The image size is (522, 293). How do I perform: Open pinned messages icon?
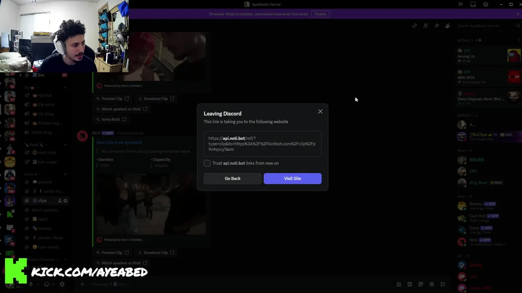point(437,26)
